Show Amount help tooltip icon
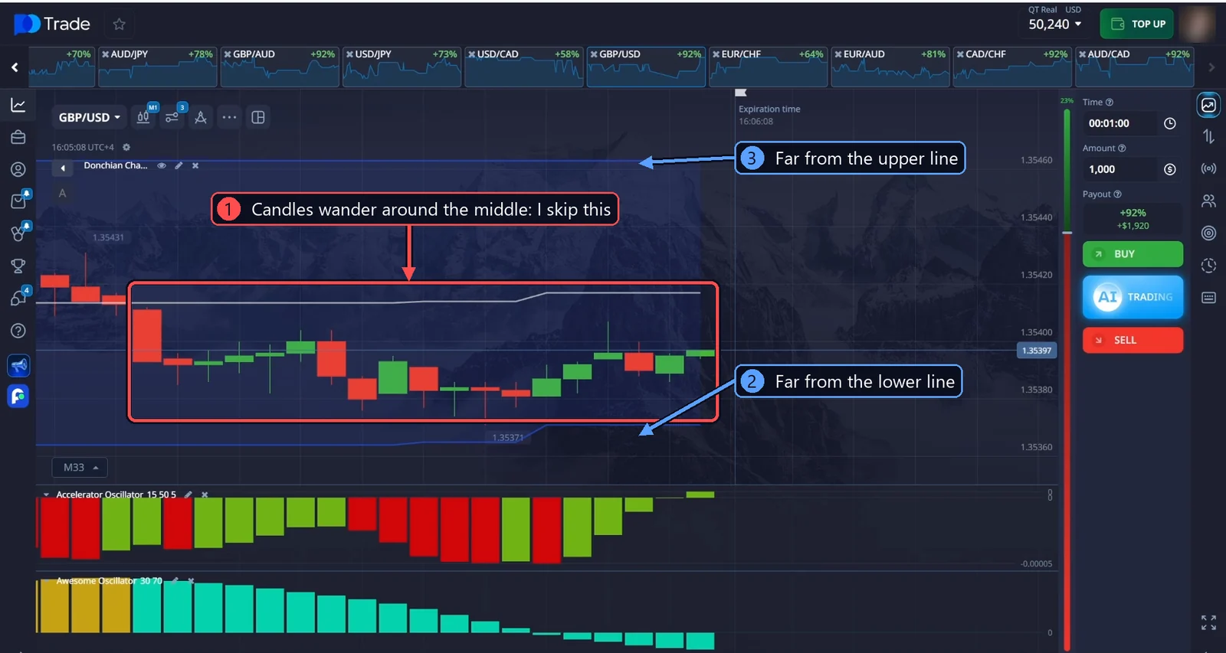The height and width of the screenshot is (653, 1226). [x=1122, y=149]
